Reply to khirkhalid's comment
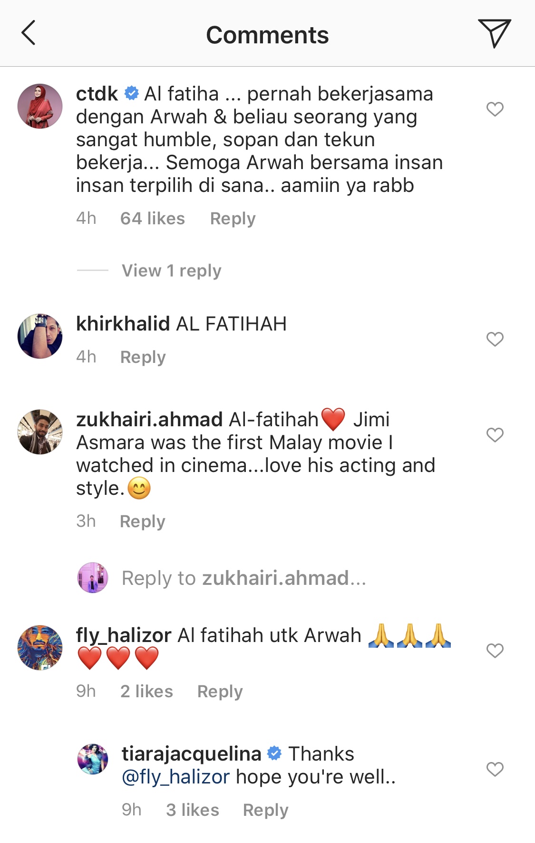This screenshot has height=843, width=535. tap(143, 357)
